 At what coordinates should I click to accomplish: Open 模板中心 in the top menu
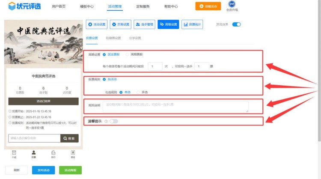[x=87, y=7]
